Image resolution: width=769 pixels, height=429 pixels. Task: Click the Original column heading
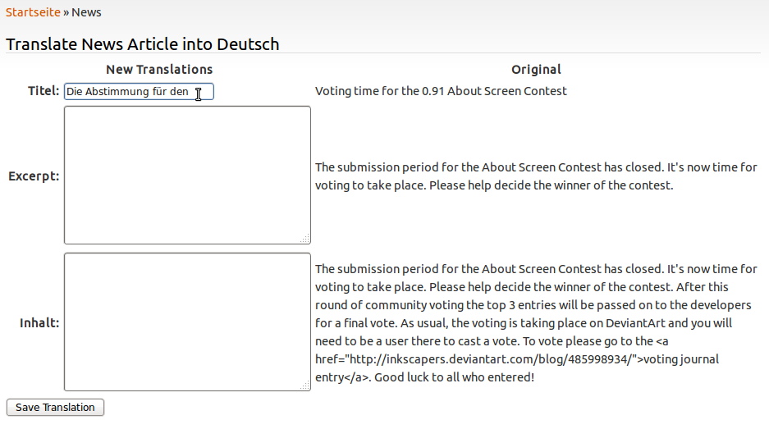click(536, 70)
